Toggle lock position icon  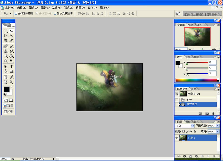[191, 132]
